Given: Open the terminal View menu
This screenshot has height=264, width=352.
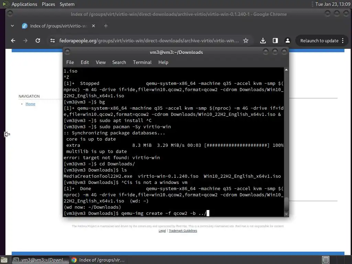Looking at the screenshot, I should (x=101, y=63).
